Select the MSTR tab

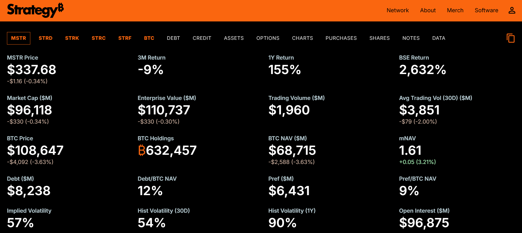(x=19, y=38)
